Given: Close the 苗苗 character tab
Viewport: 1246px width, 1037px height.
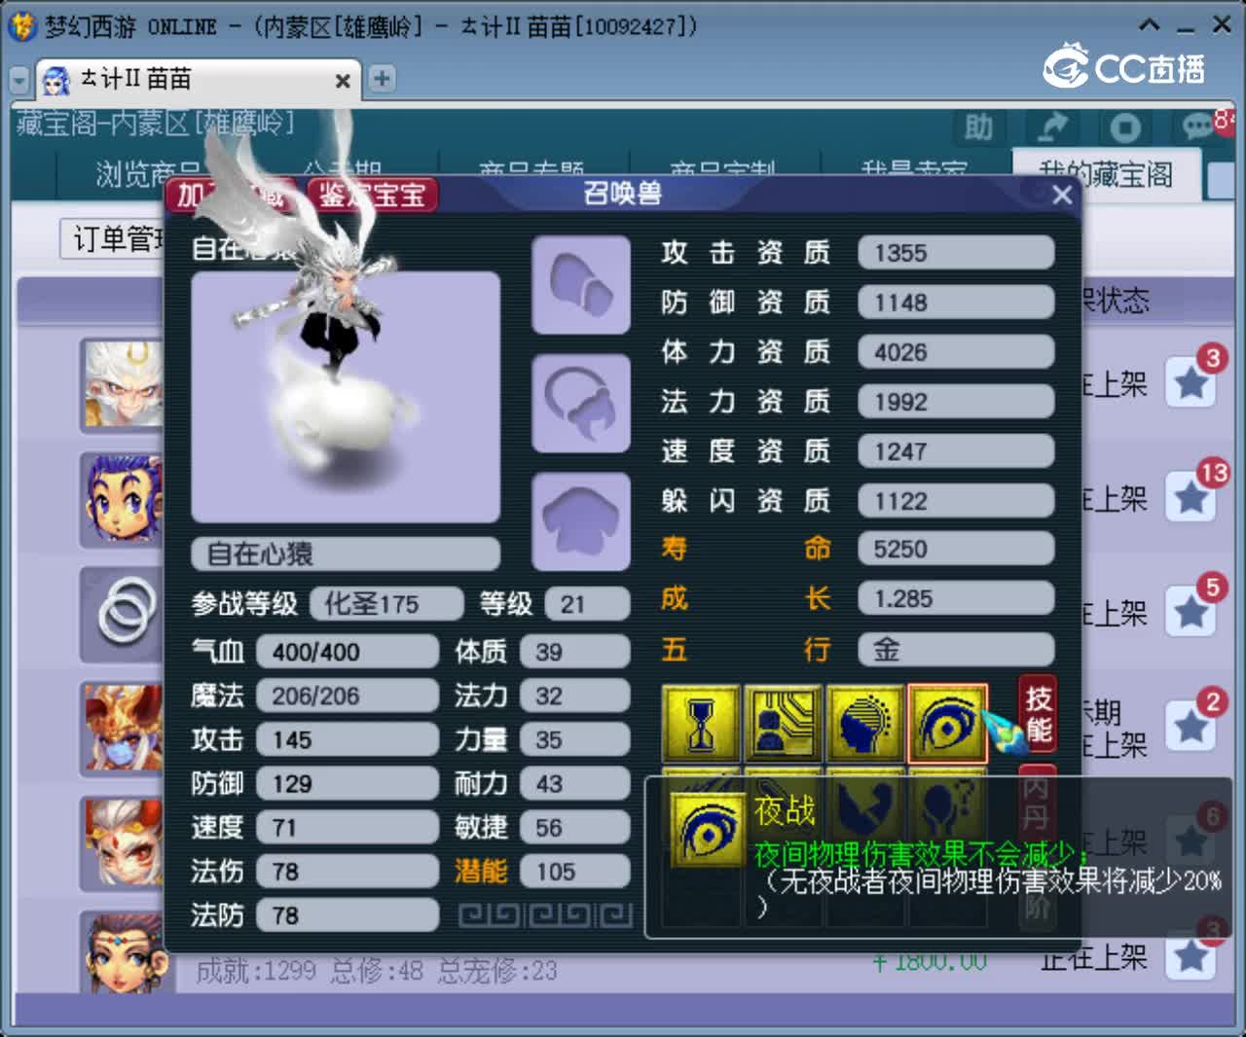Looking at the screenshot, I should 343,81.
